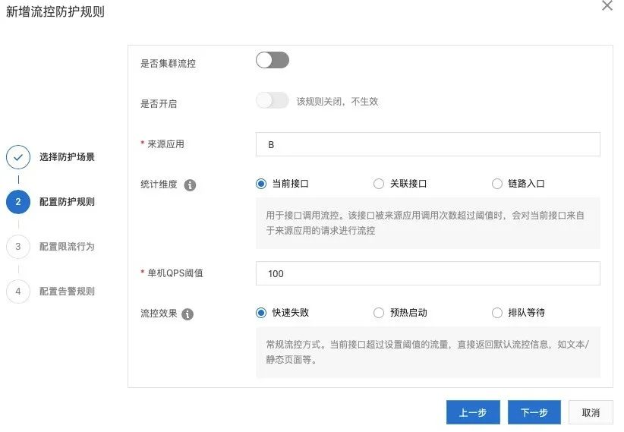624x432 pixels.
Task: Click the 来源应用 input field
Action: point(428,144)
